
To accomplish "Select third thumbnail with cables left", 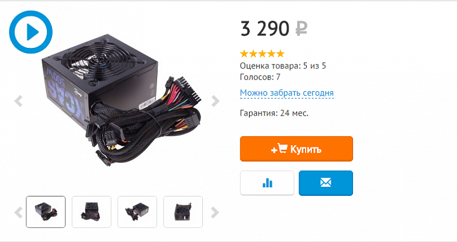I will 137,212.
